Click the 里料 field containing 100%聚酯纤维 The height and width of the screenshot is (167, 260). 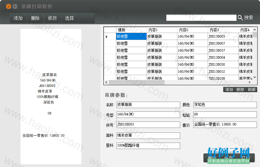148,146
